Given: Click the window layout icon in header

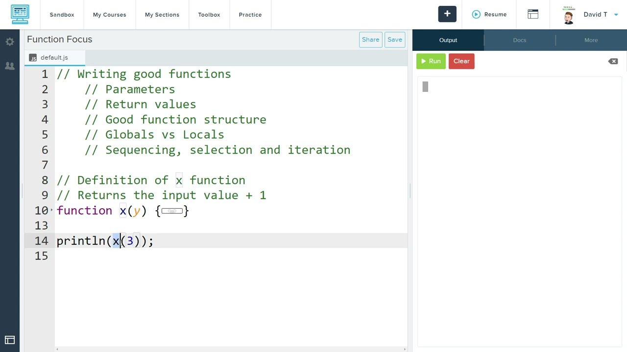Looking at the screenshot, I should pyautogui.click(x=533, y=14).
